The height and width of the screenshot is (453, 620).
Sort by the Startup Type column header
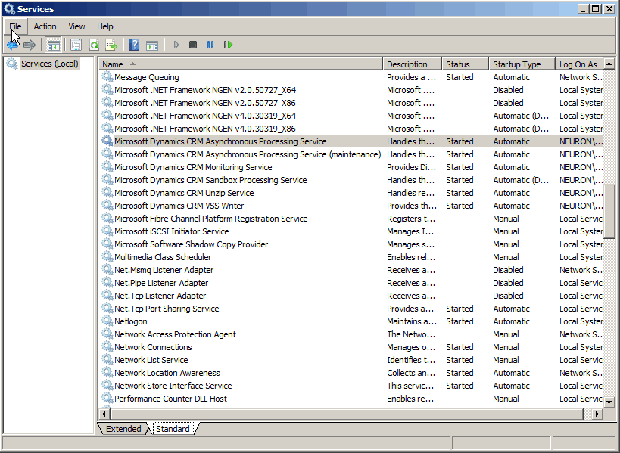(522, 64)
